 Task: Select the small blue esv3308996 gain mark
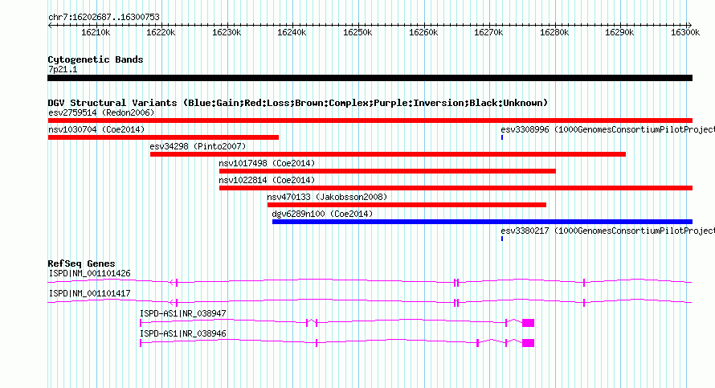[x=502, y=137]
